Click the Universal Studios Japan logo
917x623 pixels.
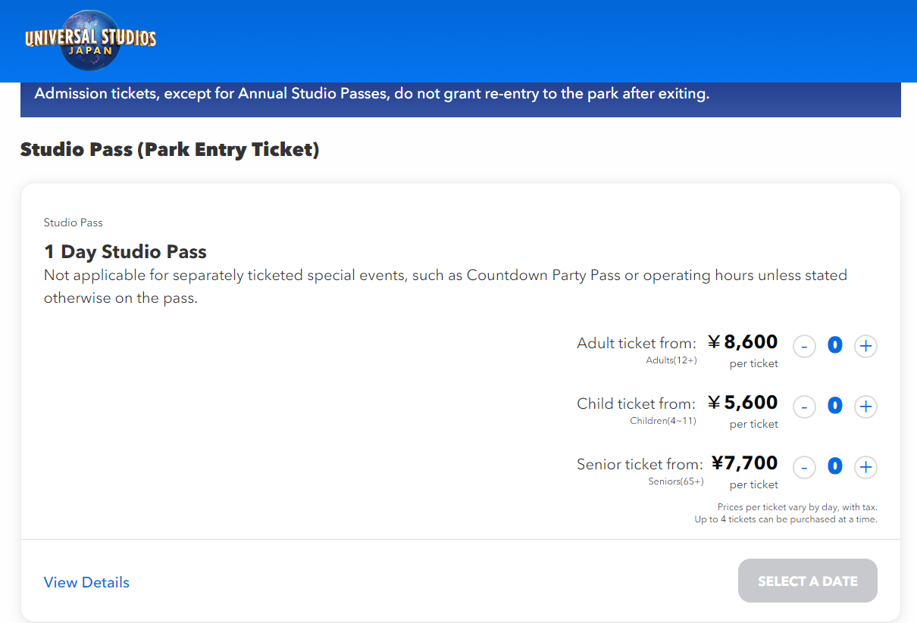91,41
